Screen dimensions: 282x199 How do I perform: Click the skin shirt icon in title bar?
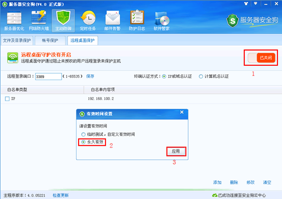pyautogui.click(x=246, y=4)
